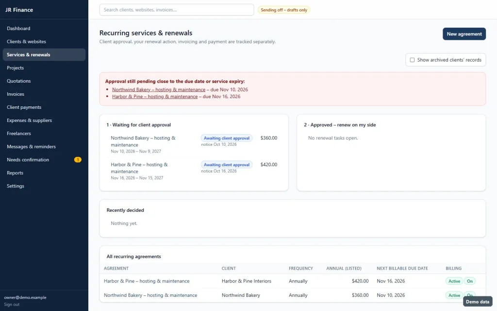Screen dimensions: 497x311
Task: Open Harbor & Pine item in Waiting for client approval
Action: tap(139, 168)
